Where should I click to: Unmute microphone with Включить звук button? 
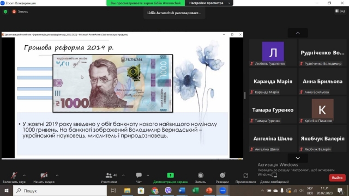[x=14, y=178]
